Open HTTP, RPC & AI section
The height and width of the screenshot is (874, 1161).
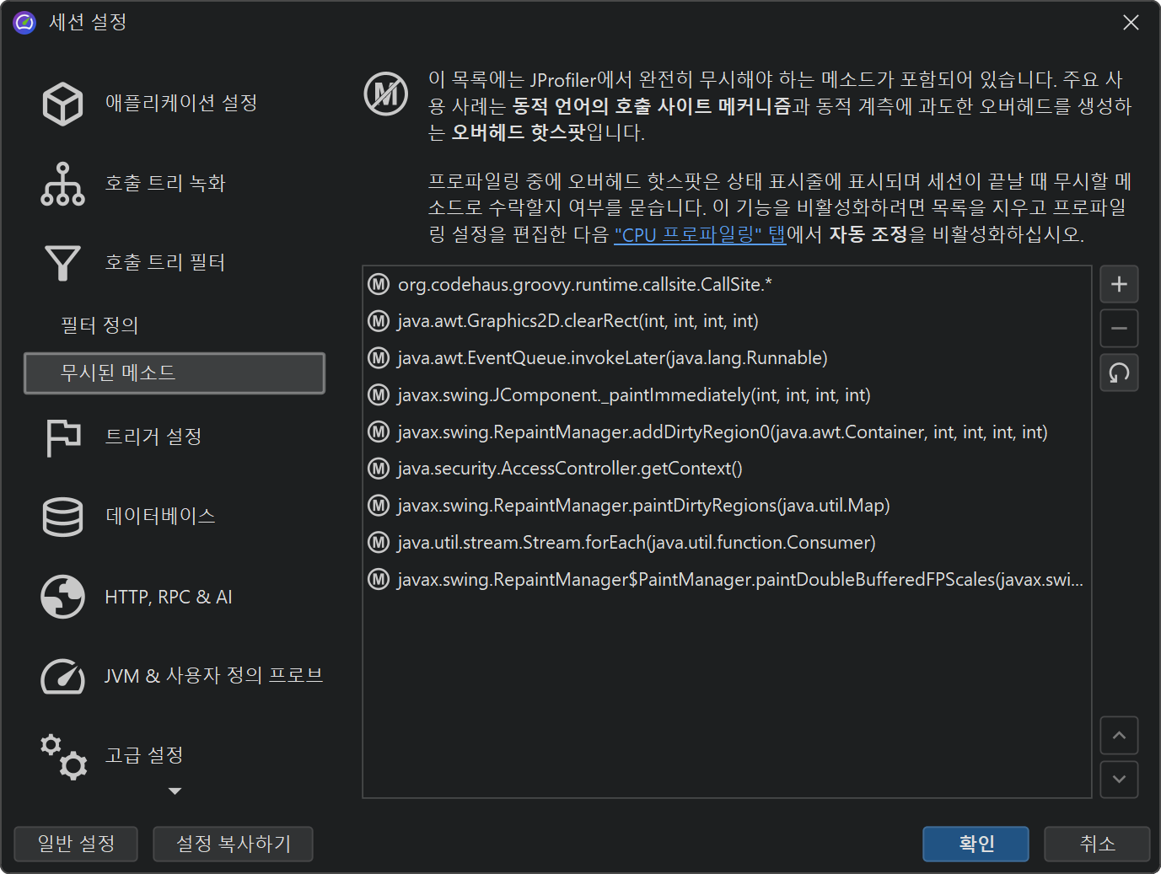175,597
